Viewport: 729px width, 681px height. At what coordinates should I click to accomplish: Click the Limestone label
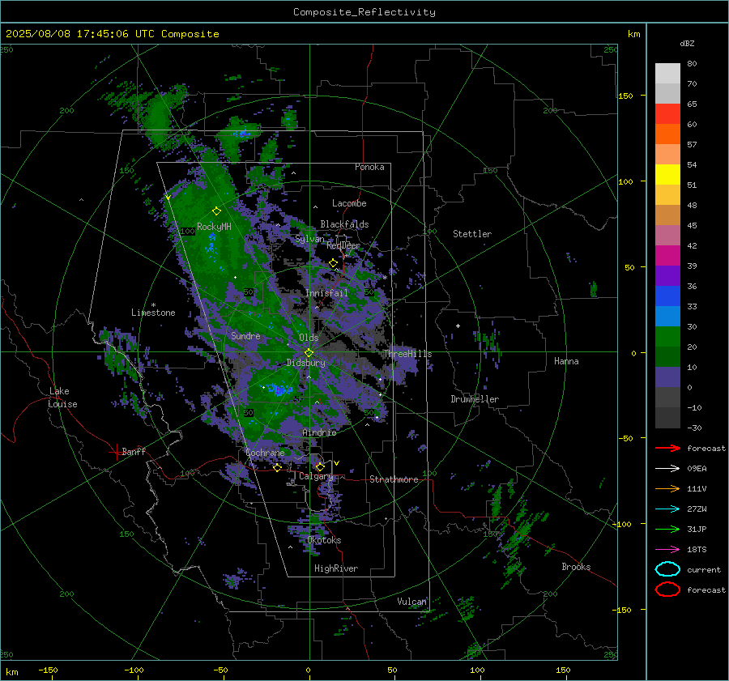(x=153, y=313)
